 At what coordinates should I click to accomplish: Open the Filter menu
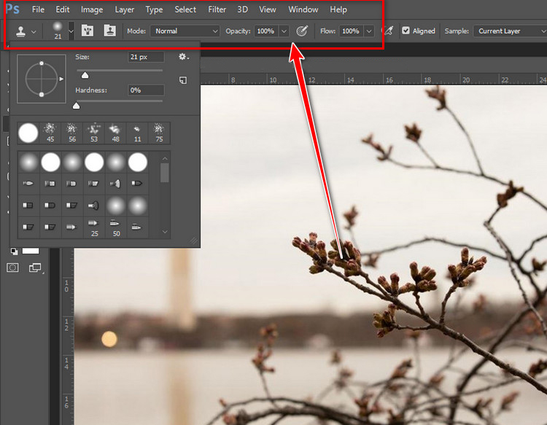click(x=217, y=9)
